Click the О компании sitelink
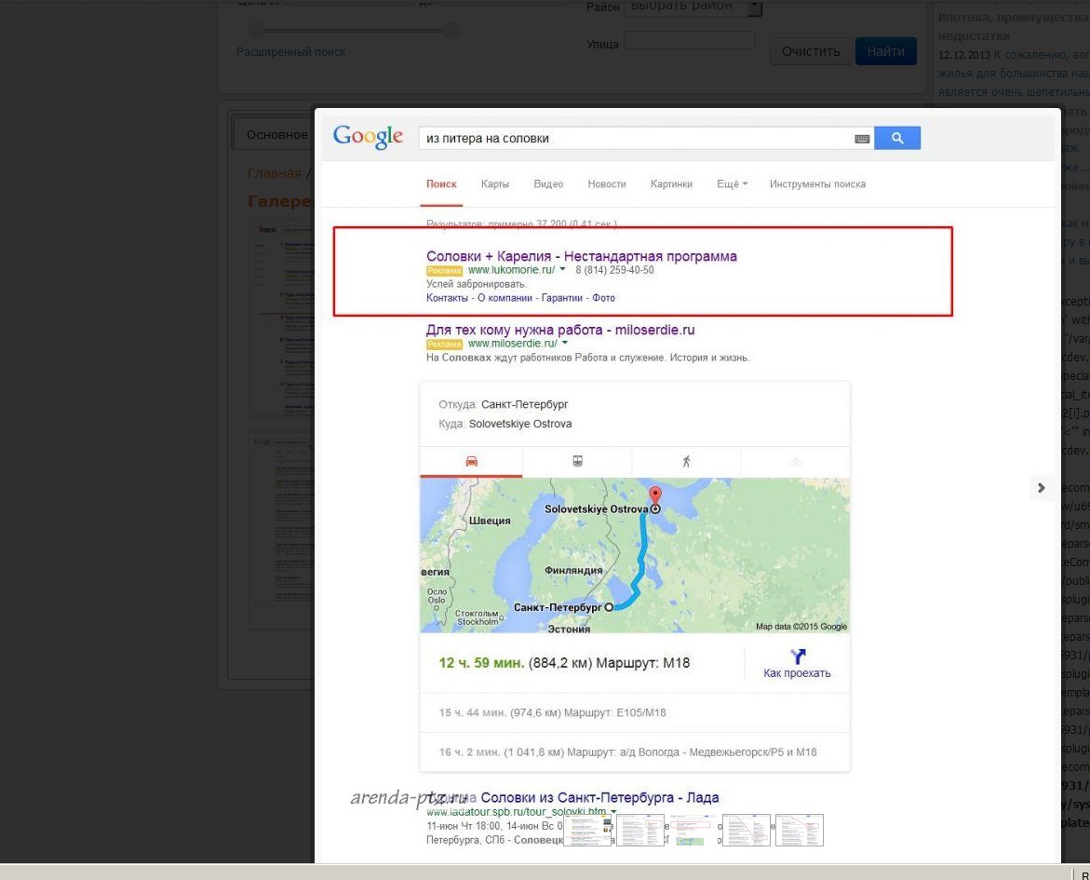This screenshot has width=1090, height=880. click(505, 298)
